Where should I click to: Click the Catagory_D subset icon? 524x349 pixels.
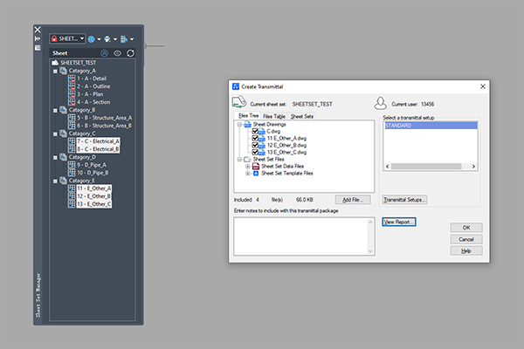click(x=63, y=157)
